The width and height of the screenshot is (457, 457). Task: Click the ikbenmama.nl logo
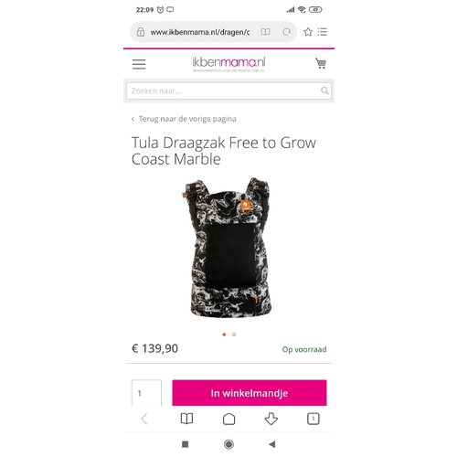pos(228,64)
